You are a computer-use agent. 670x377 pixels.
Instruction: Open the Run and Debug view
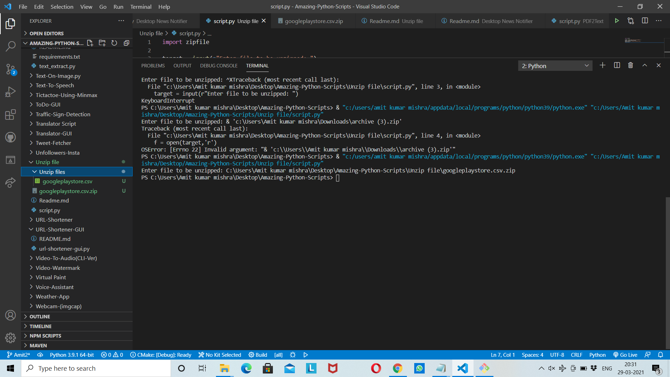(10, 92)
